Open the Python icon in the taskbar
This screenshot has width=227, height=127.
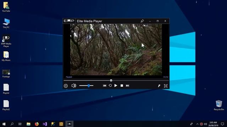click(x=53, y=124)
